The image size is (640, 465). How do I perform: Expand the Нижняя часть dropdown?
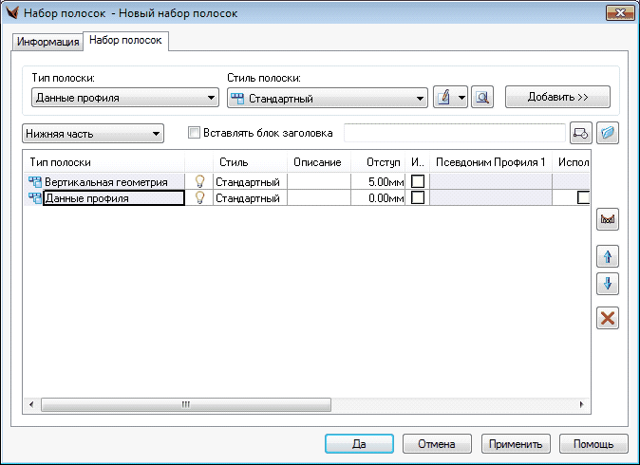click(x=93, y=134)
